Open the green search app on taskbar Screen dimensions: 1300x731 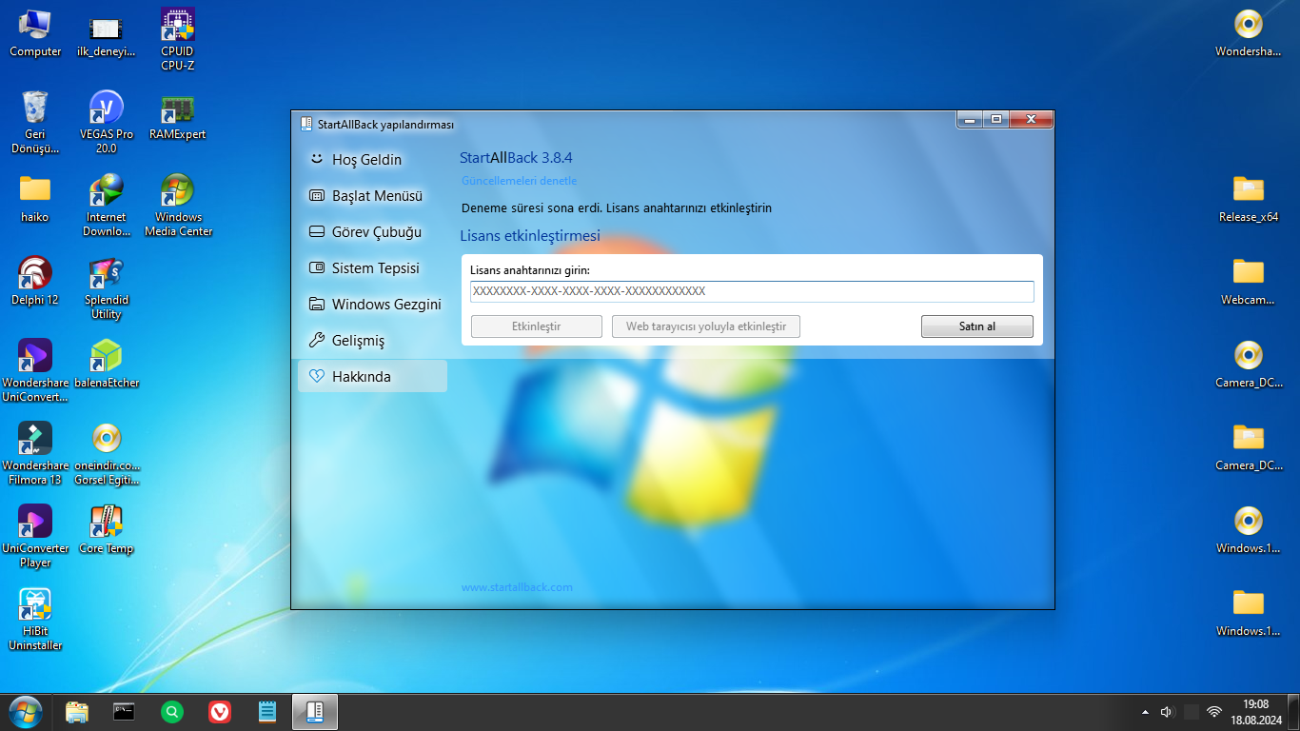coord(172,711)
